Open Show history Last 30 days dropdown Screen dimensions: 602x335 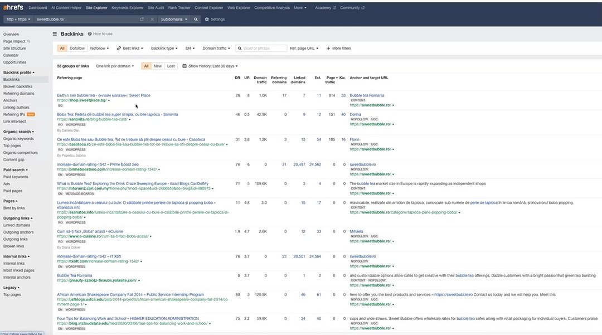coord(210,66)
